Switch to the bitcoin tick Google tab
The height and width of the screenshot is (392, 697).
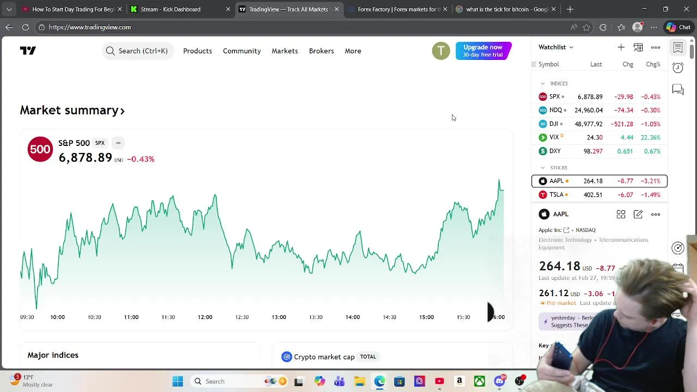click(506, 9)
